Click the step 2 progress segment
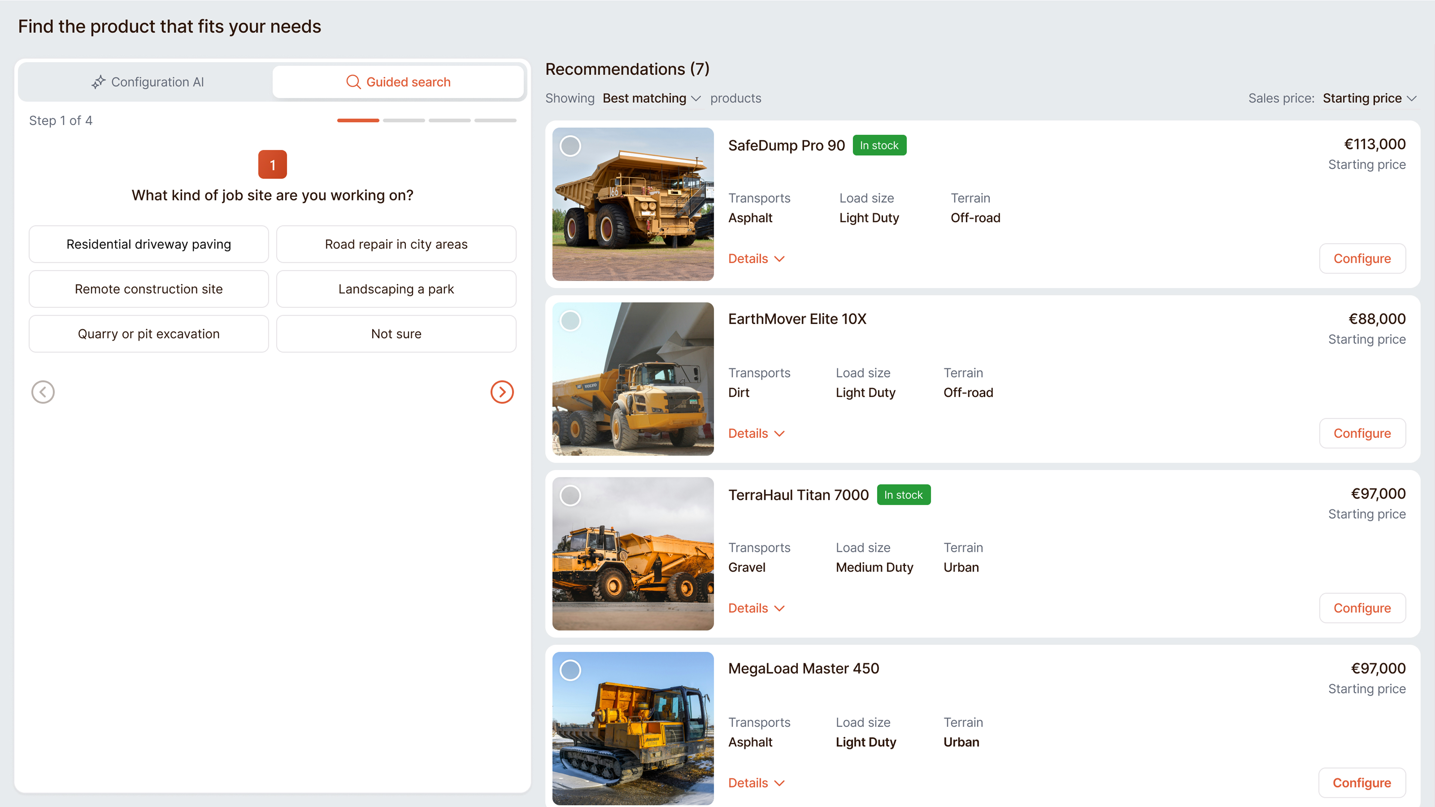The width and height of the screenshot is (1435, 807). tap(403, 120)
